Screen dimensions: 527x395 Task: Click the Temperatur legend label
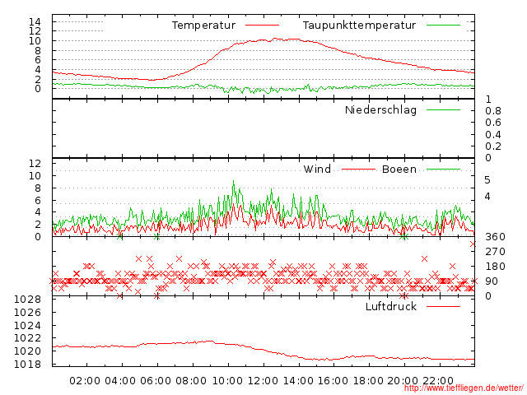(203, 26)
